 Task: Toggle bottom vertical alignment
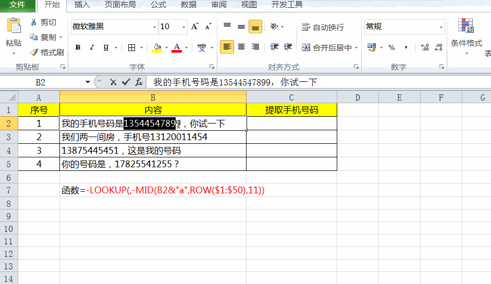pyautogui.click(x=255, y=27)
